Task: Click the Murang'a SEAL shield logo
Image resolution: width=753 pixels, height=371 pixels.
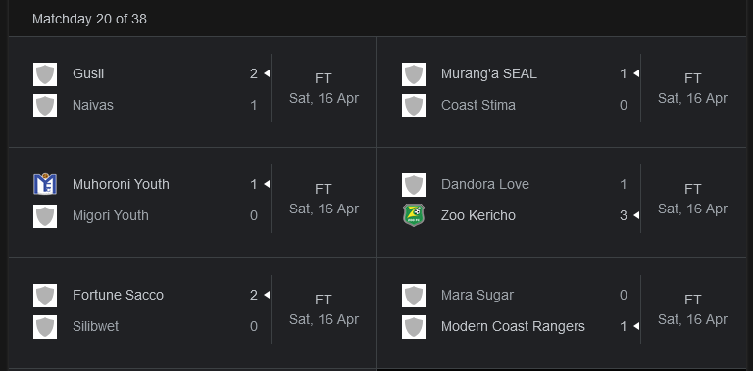Action: pos(414,74)
